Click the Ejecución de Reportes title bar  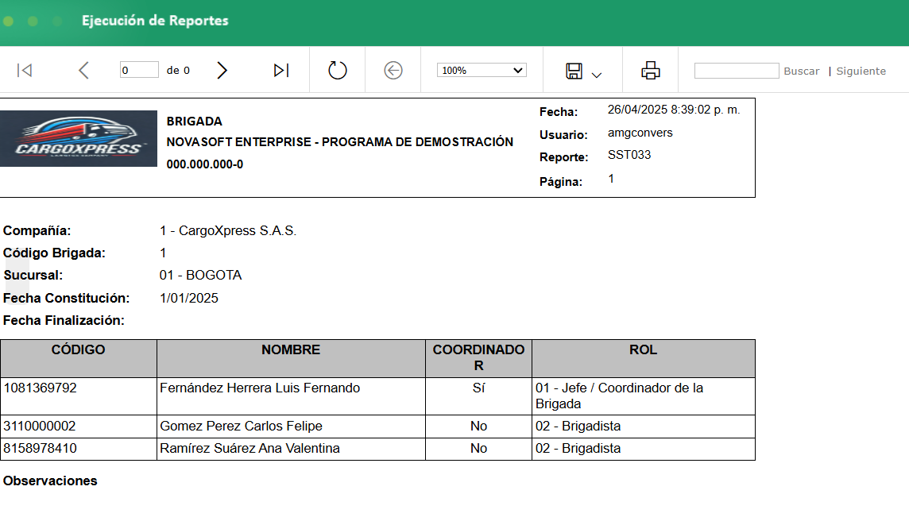(154, 21)
